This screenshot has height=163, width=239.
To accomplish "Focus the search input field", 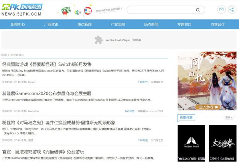I will point(166,10).
